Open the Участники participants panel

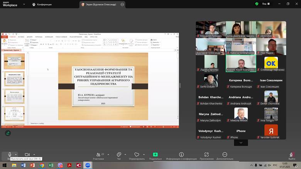[x=99, y=156]
